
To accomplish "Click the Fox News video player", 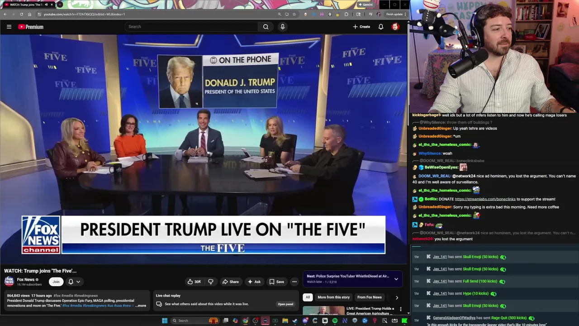I will [x=204, y=149].
